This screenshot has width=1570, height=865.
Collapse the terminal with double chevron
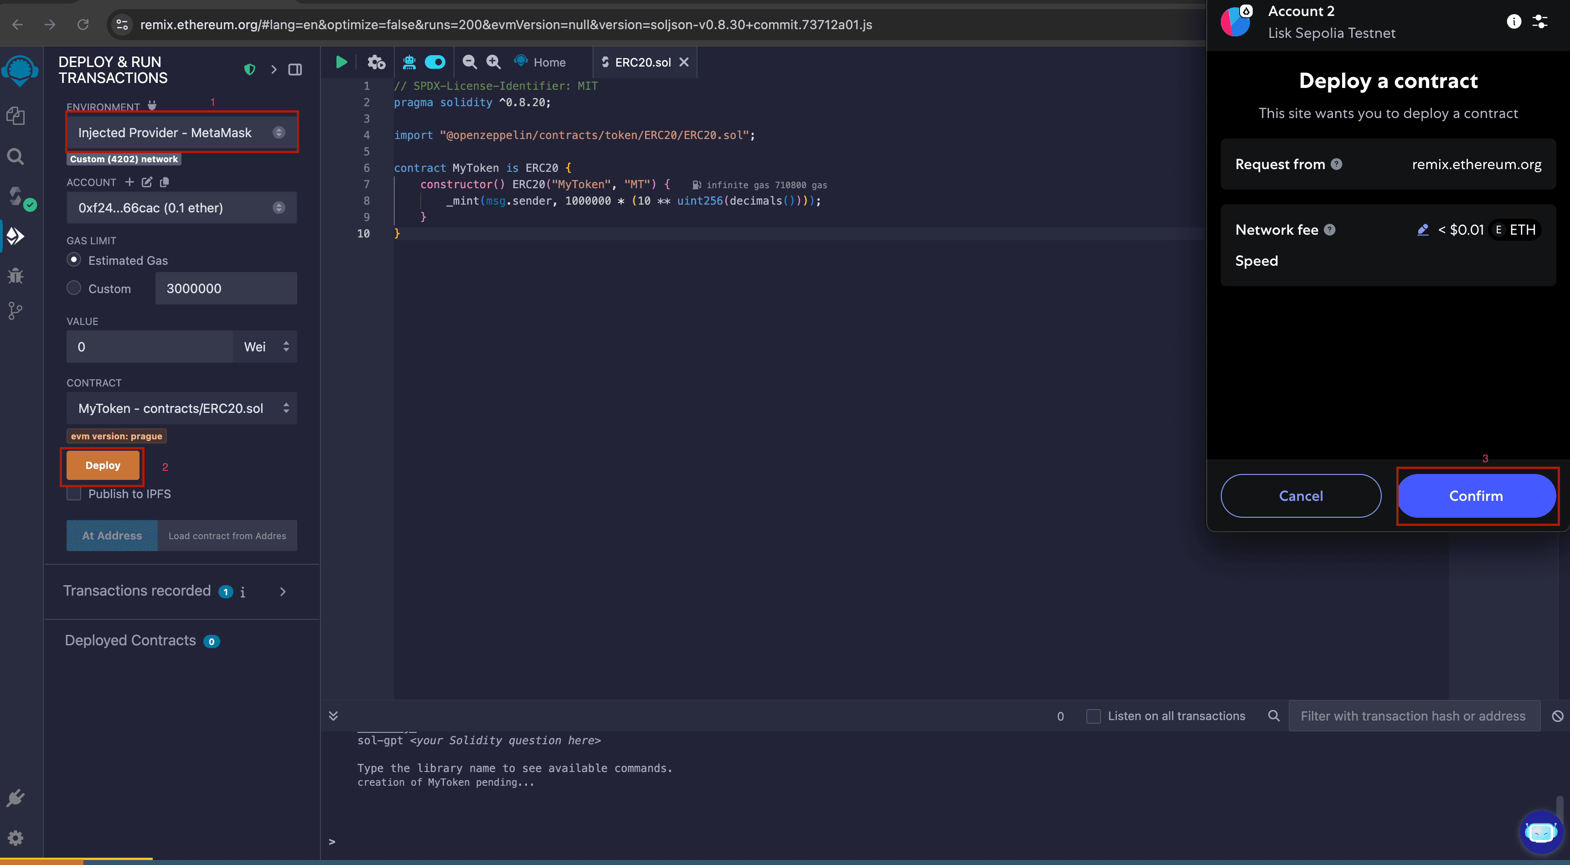click(333, 716)
